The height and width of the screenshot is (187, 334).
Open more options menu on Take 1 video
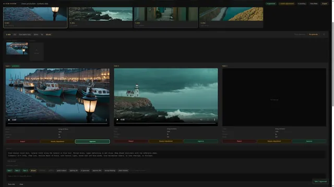(106, 120)
